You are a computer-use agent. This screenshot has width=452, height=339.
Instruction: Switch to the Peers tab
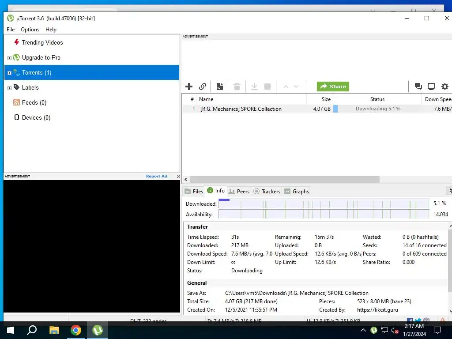239,191
